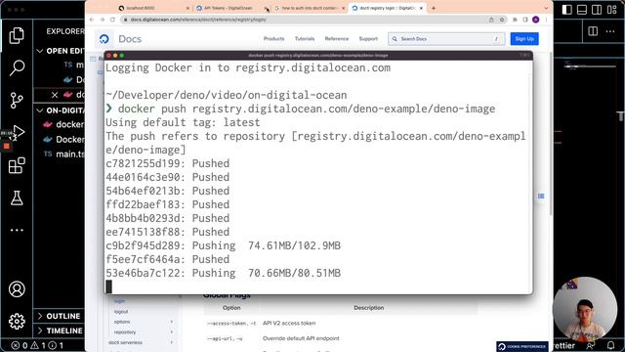Open the VS Code Search view icon

click(x=17, y=67)
